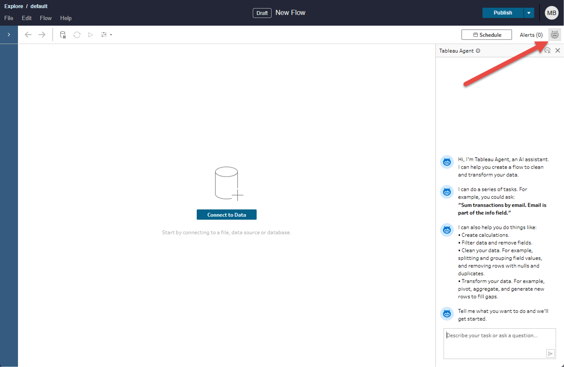Viewport: 564px width, 367px height.
Task: Click the redo forward arrow
Action: tap(42, 35)
